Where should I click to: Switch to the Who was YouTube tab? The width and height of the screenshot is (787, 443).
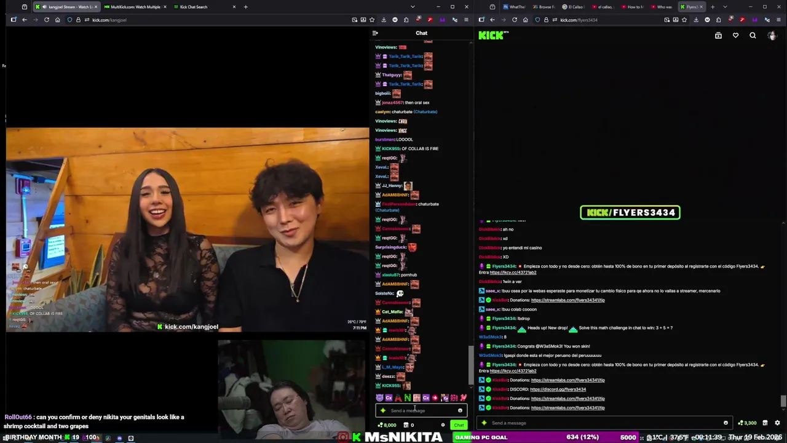pyautogui.click(x=662, y=7)
